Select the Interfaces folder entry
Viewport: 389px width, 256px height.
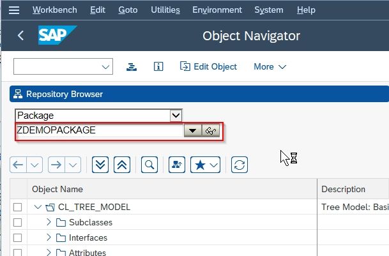[x=88, y=238]
